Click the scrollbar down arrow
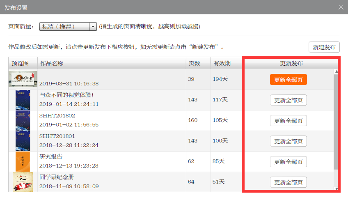Image resolution: width=348 pixels, height=200 pixels. click(337, 189)
